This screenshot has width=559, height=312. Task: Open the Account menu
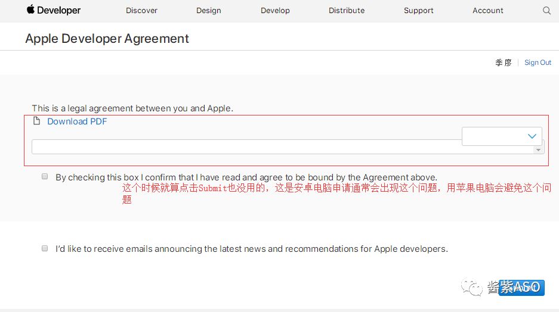click(487, 11)
